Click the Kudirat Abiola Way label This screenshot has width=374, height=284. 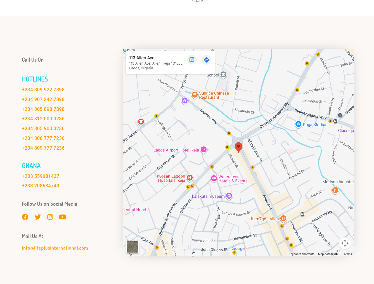coord(310,114)
